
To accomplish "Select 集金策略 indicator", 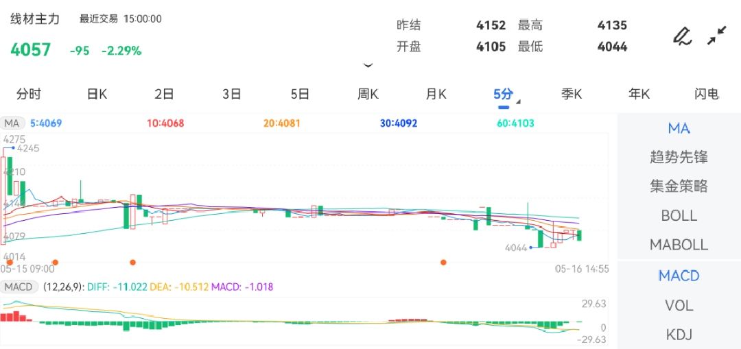I will click(x=679, y=186).
